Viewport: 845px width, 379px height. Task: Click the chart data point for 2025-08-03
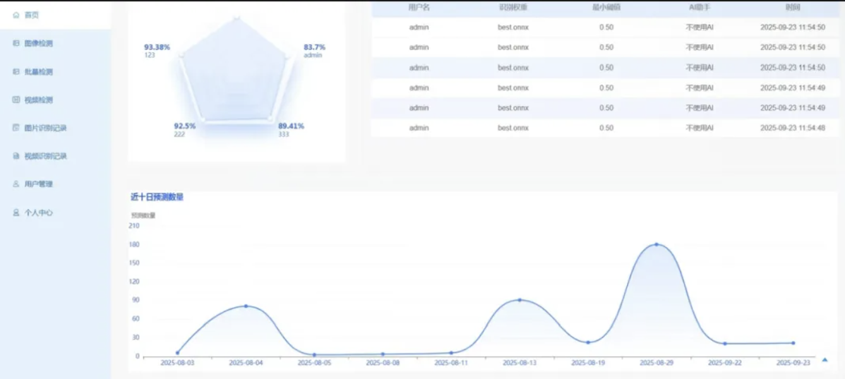[177, 352]
